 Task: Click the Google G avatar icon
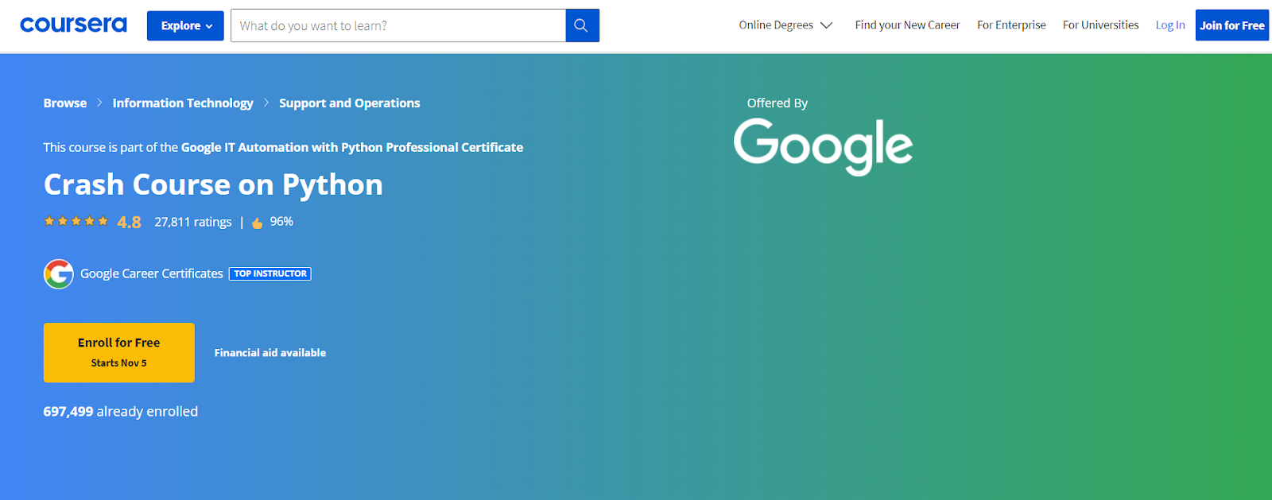[59, 273]
